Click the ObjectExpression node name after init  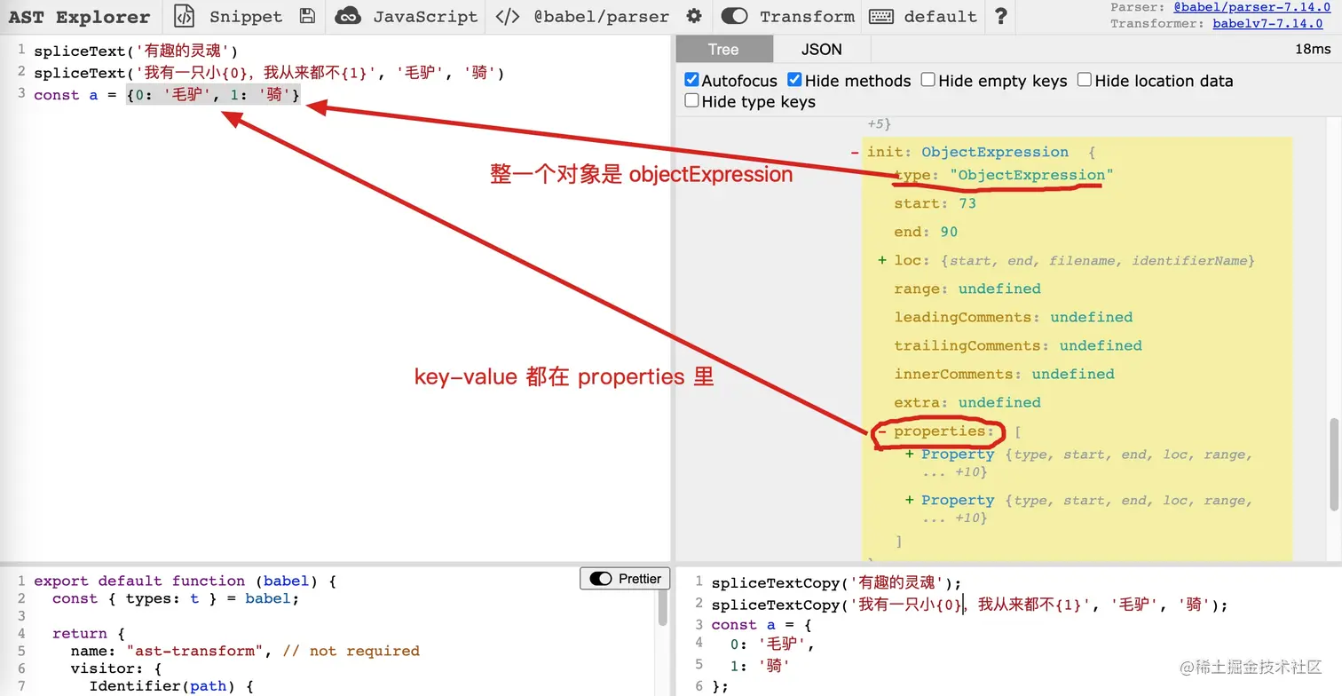(x=995, y=152)
